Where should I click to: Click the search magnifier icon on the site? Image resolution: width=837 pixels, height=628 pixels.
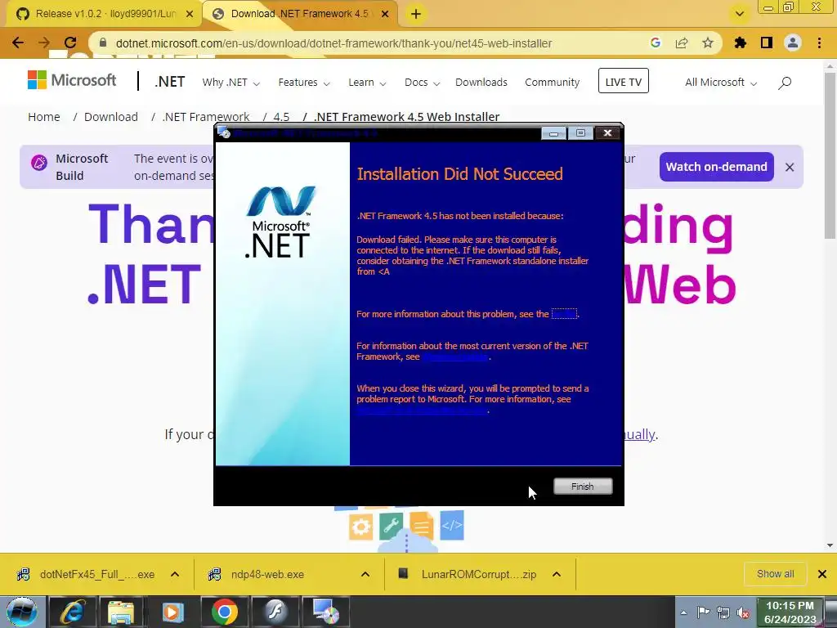tap(785, 83)
